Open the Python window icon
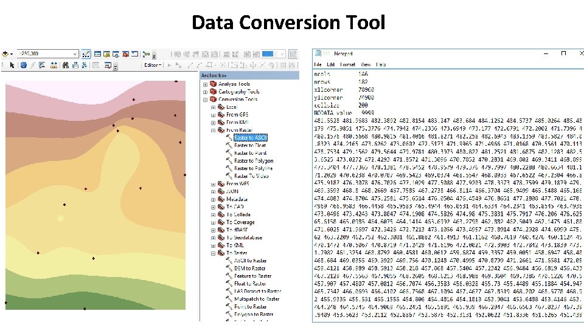Viewport: 584px width, 328px height. pos(135,54)
